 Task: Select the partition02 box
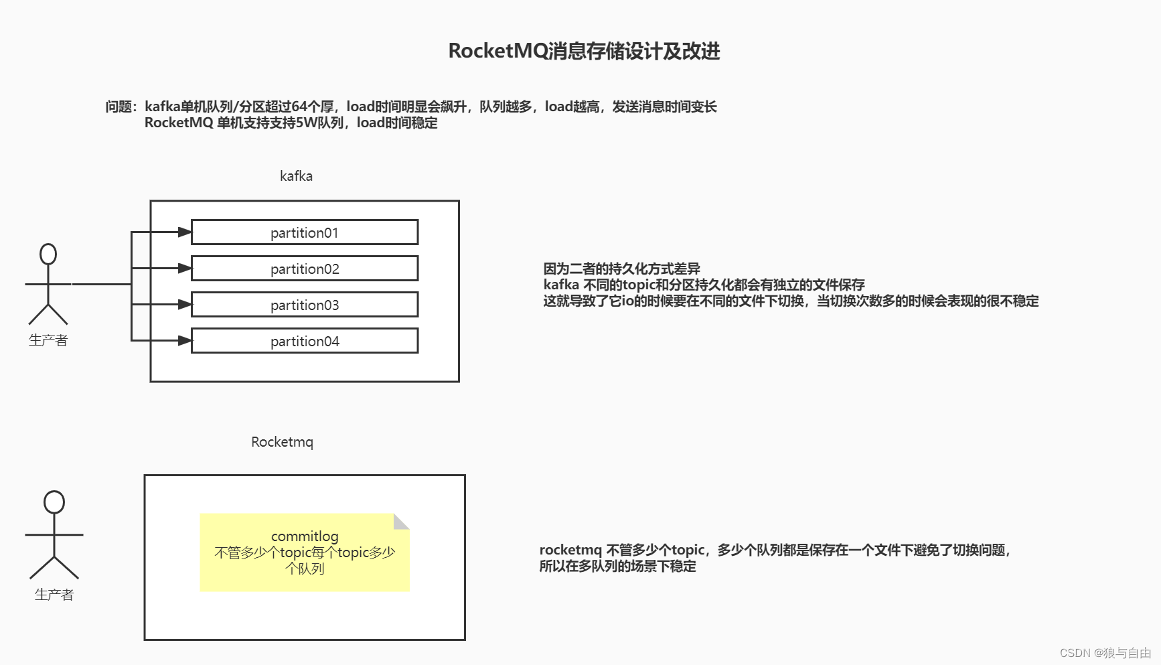click(x=305, y=269)
